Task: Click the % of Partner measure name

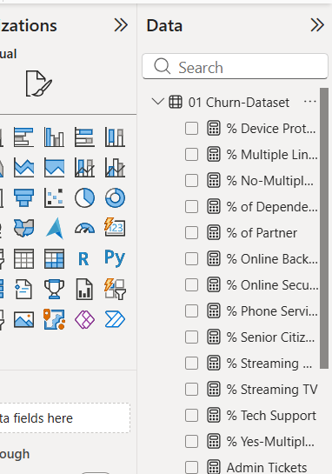Action: click(x=262, y=233)
